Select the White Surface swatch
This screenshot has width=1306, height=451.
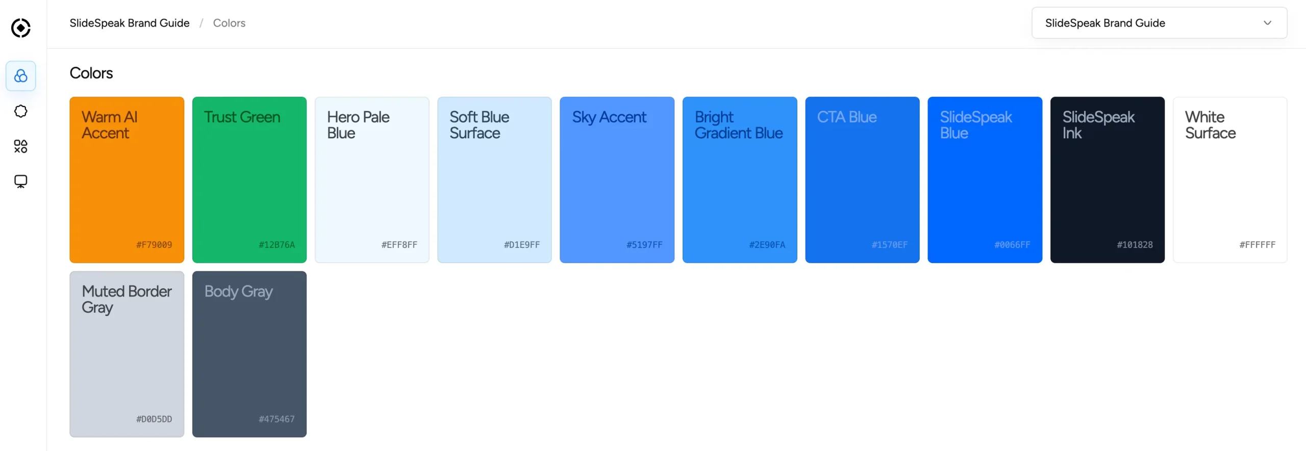[x=1230, y=180]
